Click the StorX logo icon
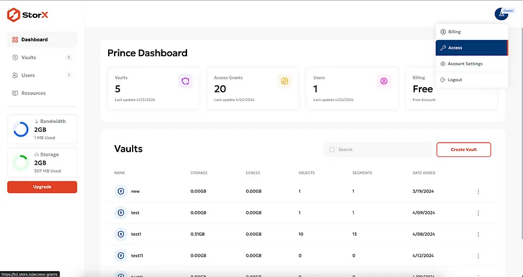The image size is (523, 277). (x=13, y=13)
